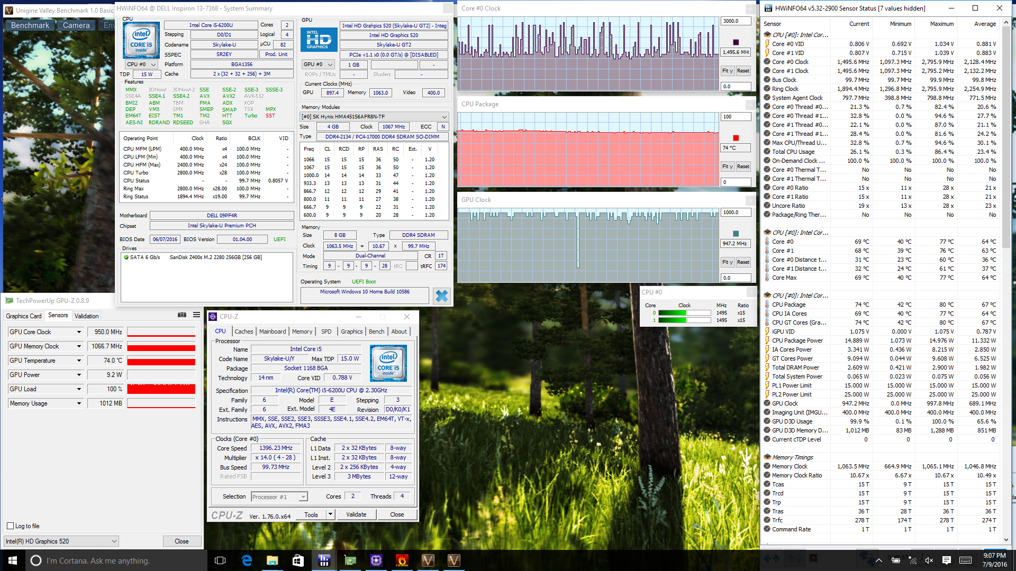Switch to CPU-Z via its taskbar icon
Screen dimensions: 1016x571
tap(376, 560)
